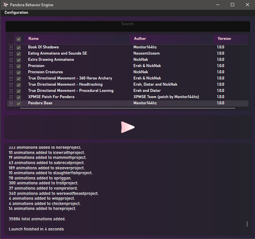Launch Pandora with the pink play button
This screenshot has width=255, height=239.
pyautogui.click(x=127, y=127)
